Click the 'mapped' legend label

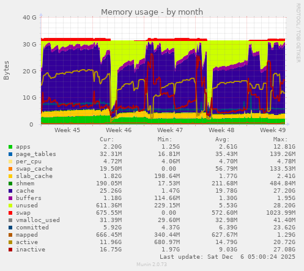(x=27, y=235)
